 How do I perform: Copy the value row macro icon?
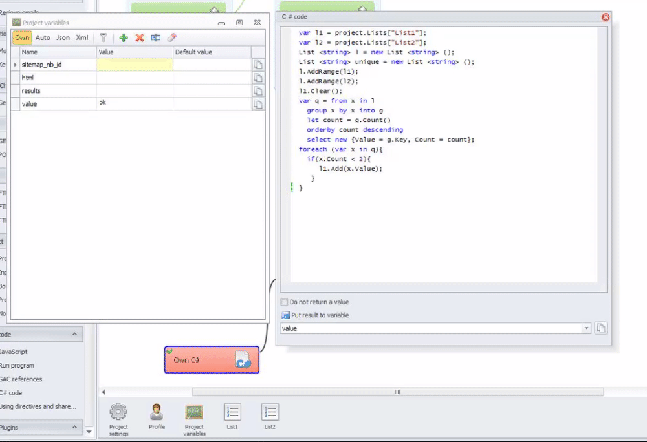[x=258, y=104]
